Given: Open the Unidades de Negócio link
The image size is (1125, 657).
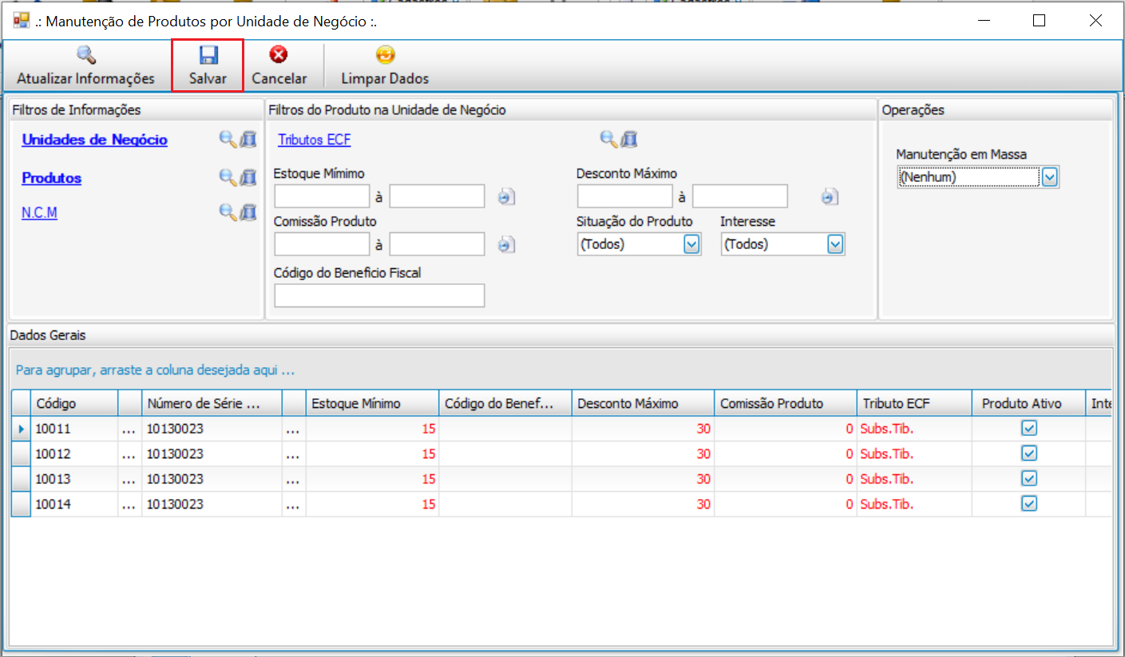Looking at the screenshot, I should coord(94,140).
